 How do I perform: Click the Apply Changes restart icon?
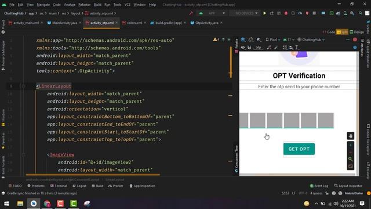click(272, 13)
